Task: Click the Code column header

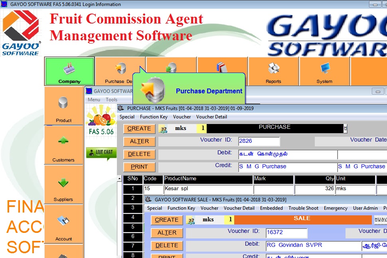Action: (153, 179)
